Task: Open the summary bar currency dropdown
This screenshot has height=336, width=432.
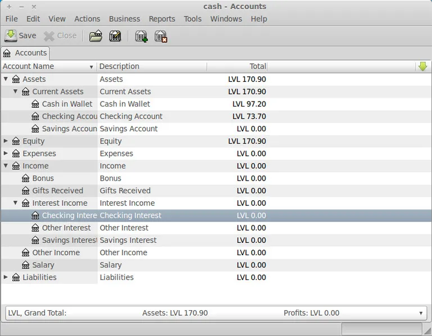Action: click(421, 313)
